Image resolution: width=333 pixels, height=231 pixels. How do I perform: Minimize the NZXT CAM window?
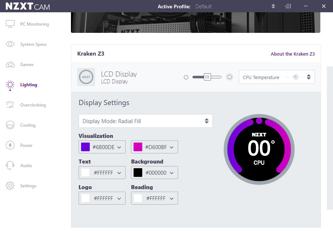coord(306,6)
